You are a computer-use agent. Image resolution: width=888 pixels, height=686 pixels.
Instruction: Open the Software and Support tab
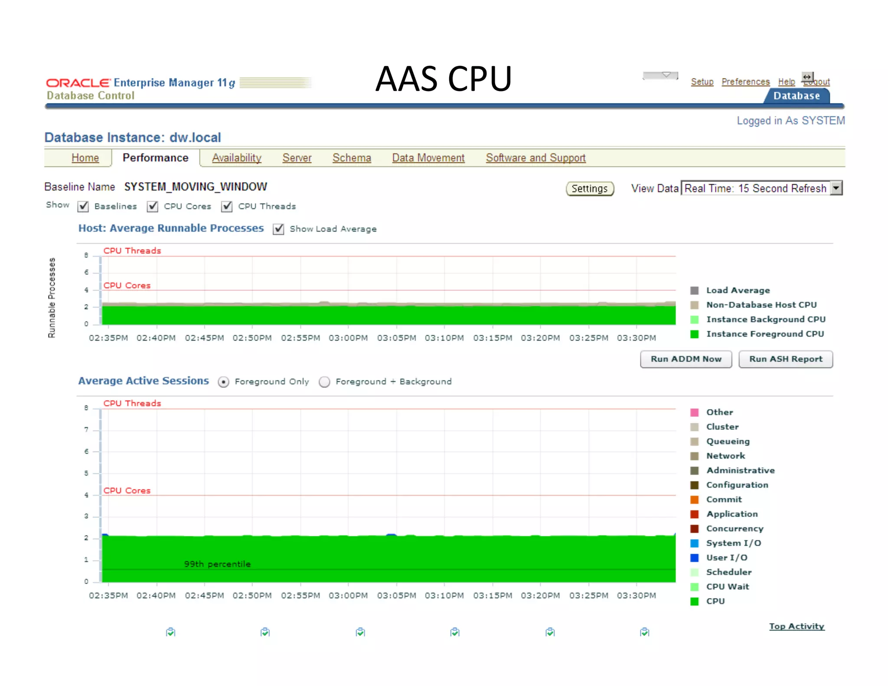pyautogui.click(x=535, y=158)
